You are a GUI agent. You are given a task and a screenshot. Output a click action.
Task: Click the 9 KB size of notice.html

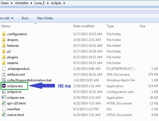pyautogui.click(x=155, y=115)
